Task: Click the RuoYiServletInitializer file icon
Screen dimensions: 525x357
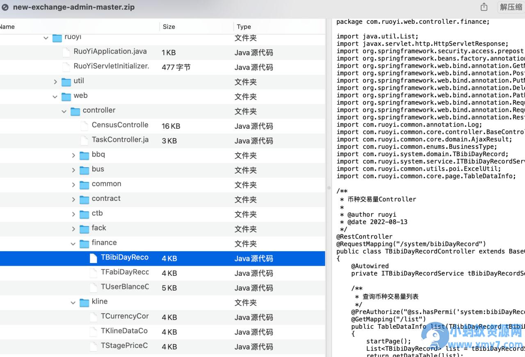Action: pyautogui.click(x=66, y=67)
